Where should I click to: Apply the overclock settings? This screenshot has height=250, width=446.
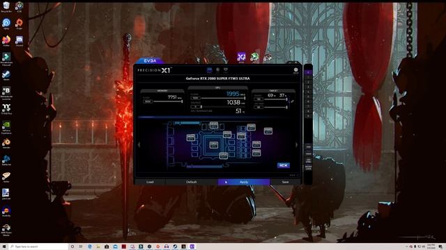(244, 182)
